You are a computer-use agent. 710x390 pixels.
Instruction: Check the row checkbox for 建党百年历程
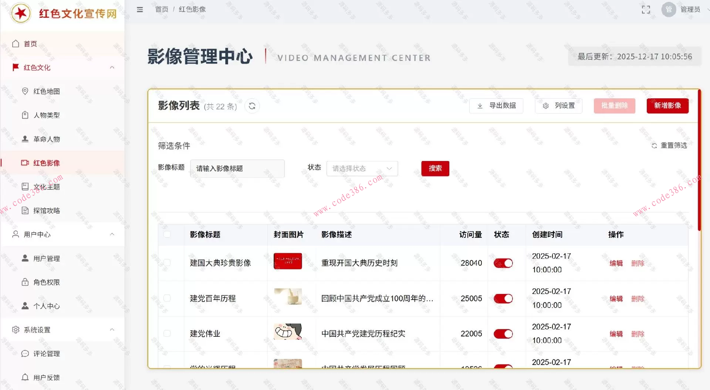tap(168, 298)
